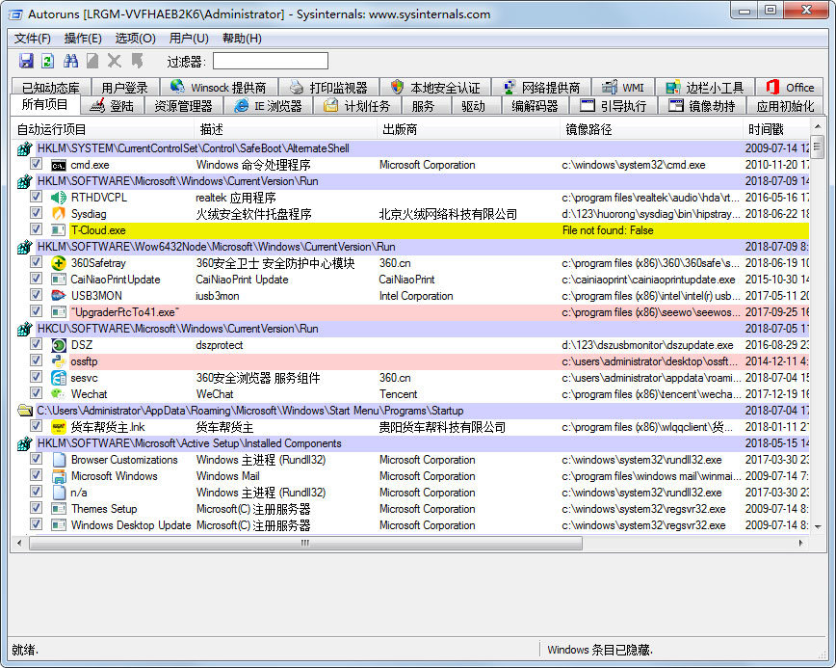Open the 选项(O) menu

[136, 39]
